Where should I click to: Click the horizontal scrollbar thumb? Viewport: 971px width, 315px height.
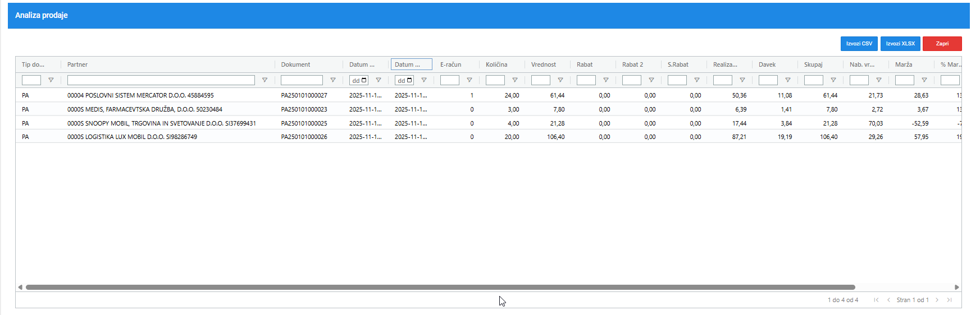tap(440, 287)
